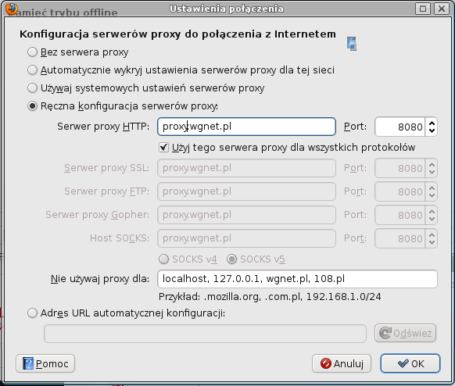This screenshot has height=386, width=455.
Task: Click the automatic configuration URL text field
Action: click(205, 334)
